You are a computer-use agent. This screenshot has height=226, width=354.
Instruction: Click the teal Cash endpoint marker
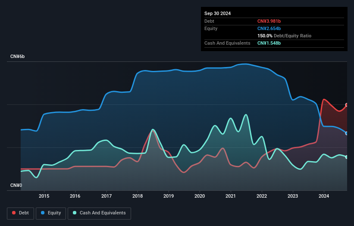pyautogui.click(x=347, y=157)
